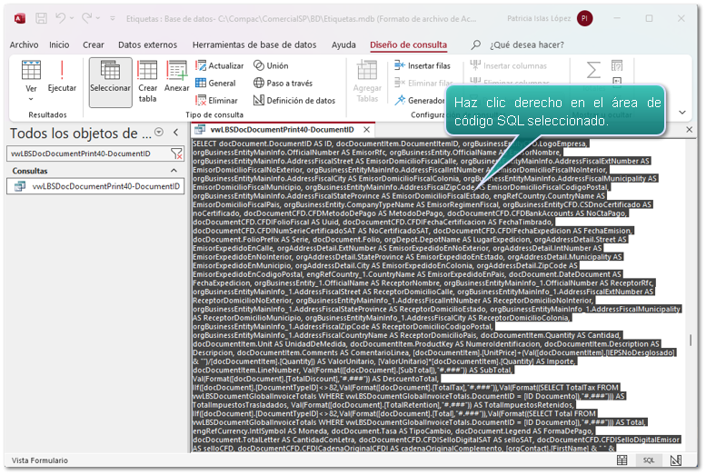Choose the Anexar query type
The width and height of the screenshot is (706, 475).
(176, 76)
